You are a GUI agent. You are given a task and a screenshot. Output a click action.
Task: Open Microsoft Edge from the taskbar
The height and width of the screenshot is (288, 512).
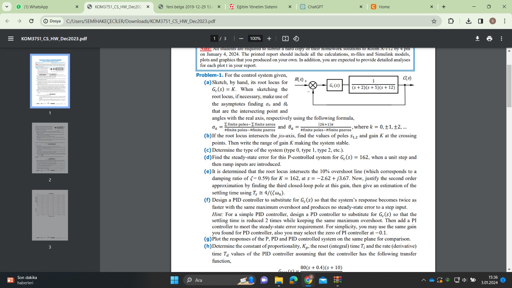click(293, 280)
